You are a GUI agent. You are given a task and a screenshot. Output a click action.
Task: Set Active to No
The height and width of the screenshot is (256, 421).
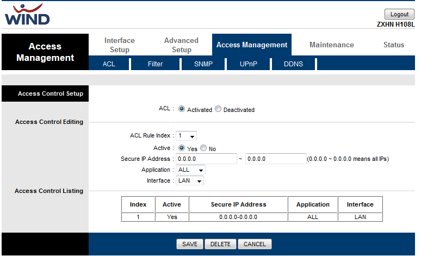point(203,148)
